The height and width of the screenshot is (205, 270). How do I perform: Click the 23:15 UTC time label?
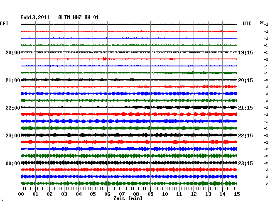coord(245,164)
